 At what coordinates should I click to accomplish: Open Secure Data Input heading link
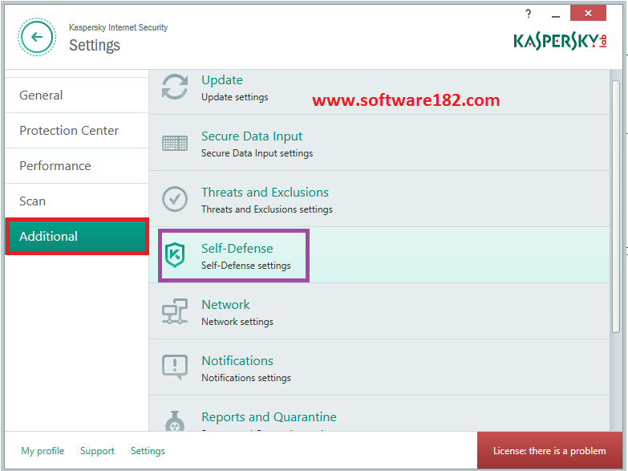coord(252,136)
